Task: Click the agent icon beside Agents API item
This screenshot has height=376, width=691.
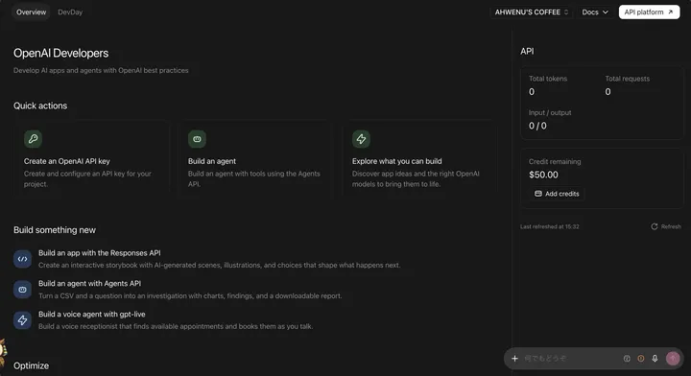Action: [22, 290]
